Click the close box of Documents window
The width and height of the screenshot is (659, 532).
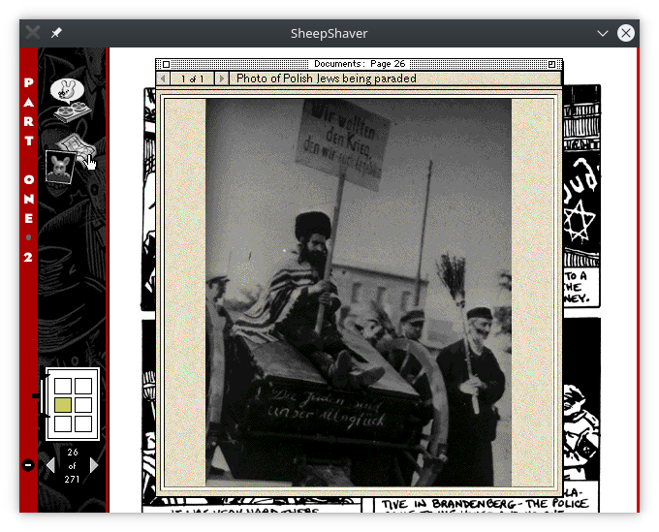click(166, 65)
